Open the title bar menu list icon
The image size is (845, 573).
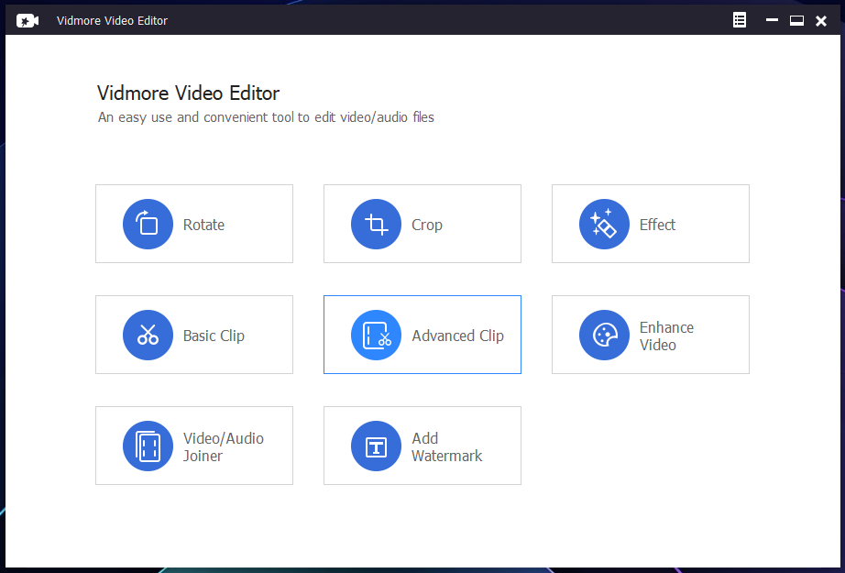[740, 20]
